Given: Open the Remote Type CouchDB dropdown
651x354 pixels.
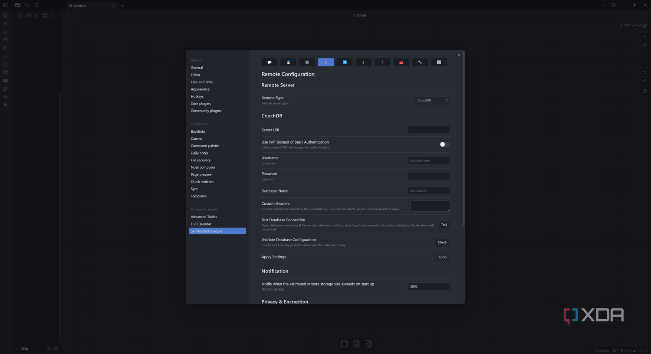Looking at the screenshot, I should [x=432, y=100].
